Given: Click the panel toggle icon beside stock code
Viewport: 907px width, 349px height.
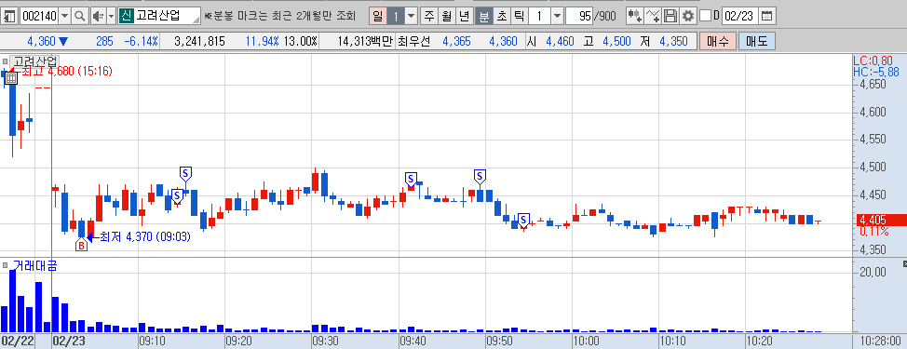Looking at the screenshot, I should click(x=10, y=16).
